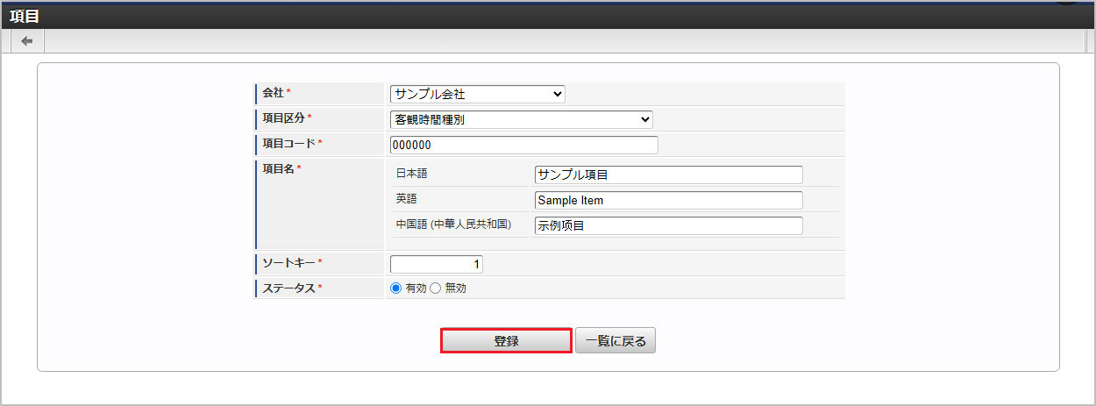
Task: Focus the ソートキー number field
Action: 436,264
